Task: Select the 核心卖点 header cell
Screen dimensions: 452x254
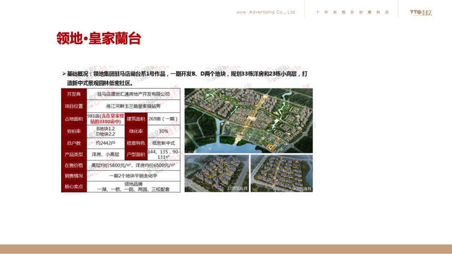Action: point(74,187)
